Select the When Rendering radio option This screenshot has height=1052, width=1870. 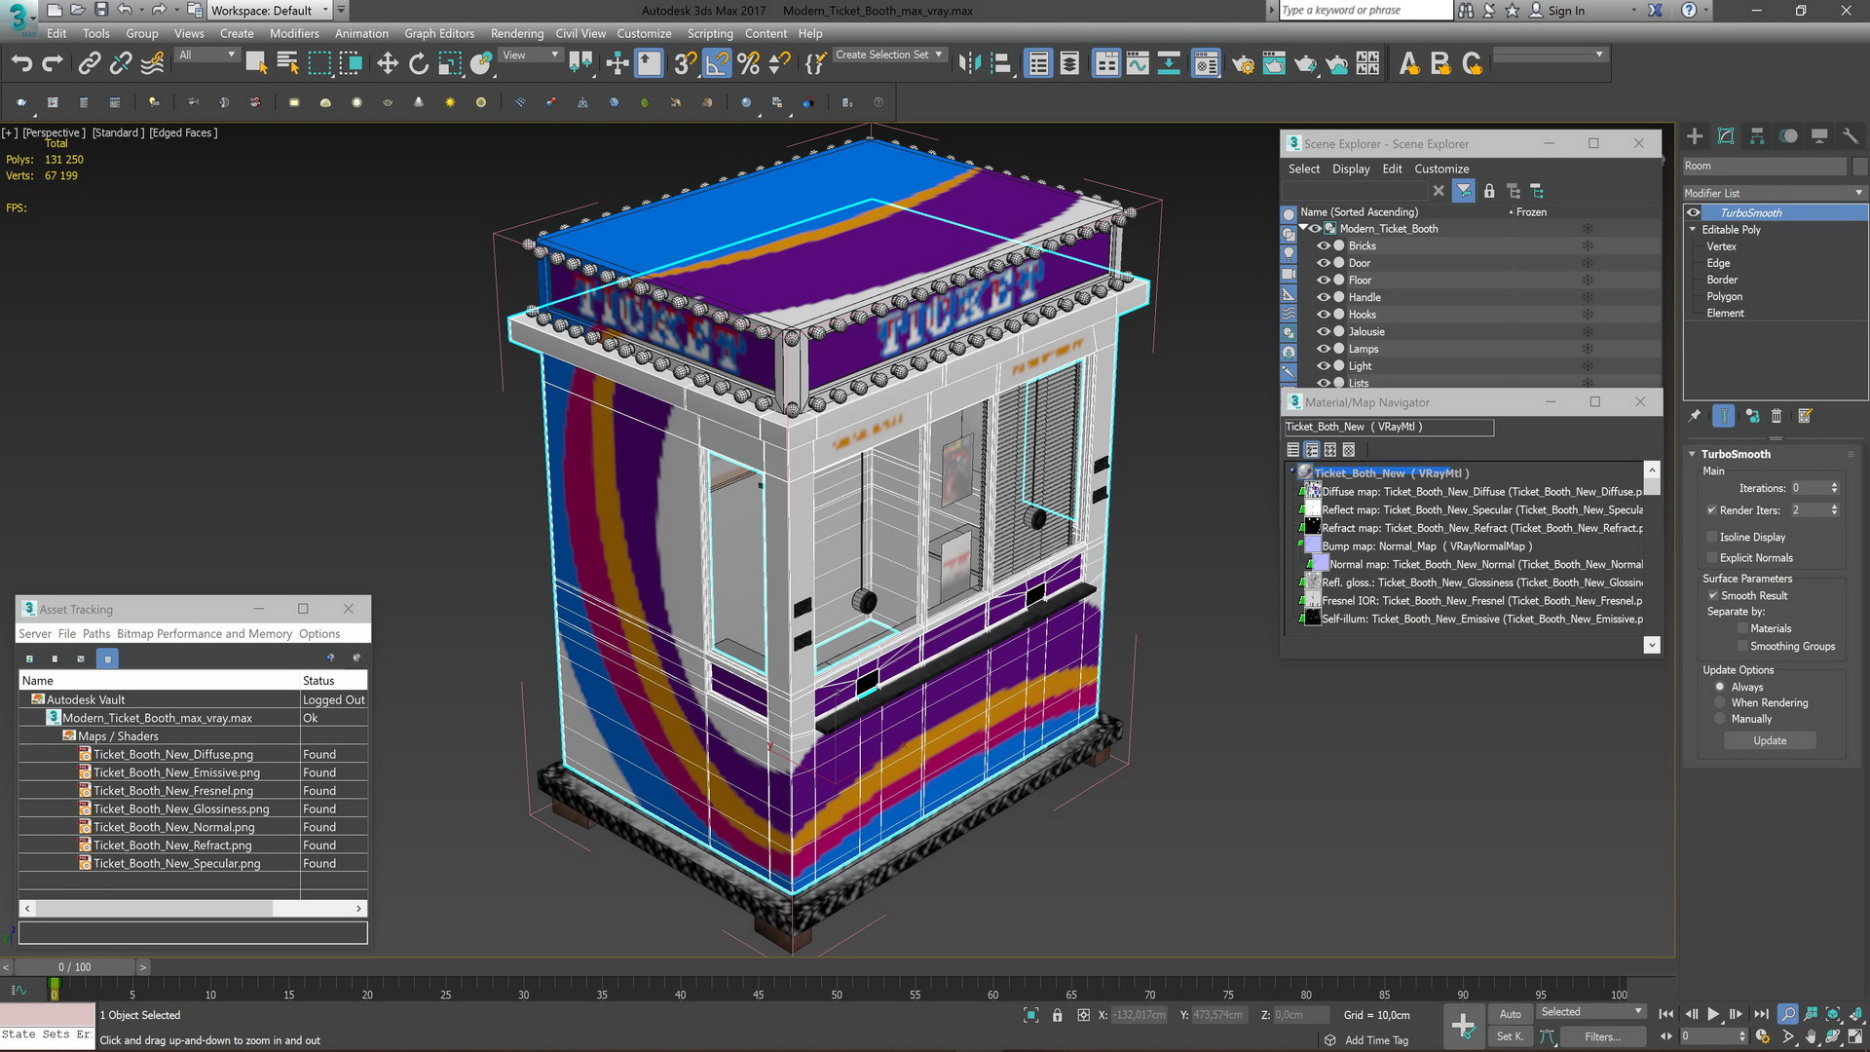[1720, 702]
